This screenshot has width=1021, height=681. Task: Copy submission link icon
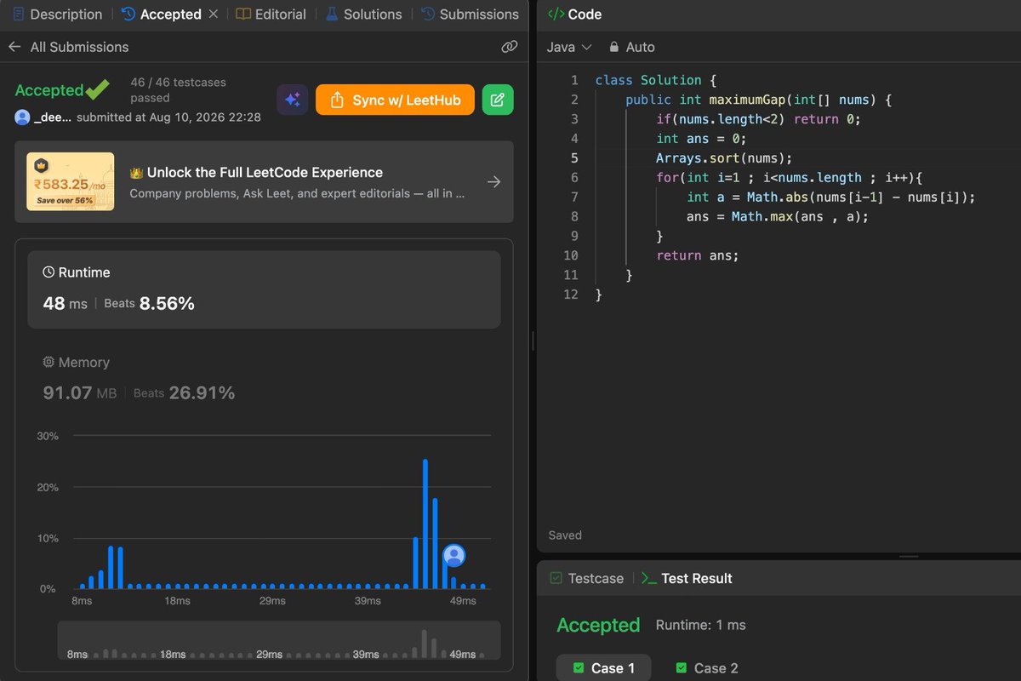click(x=509, y=47)
